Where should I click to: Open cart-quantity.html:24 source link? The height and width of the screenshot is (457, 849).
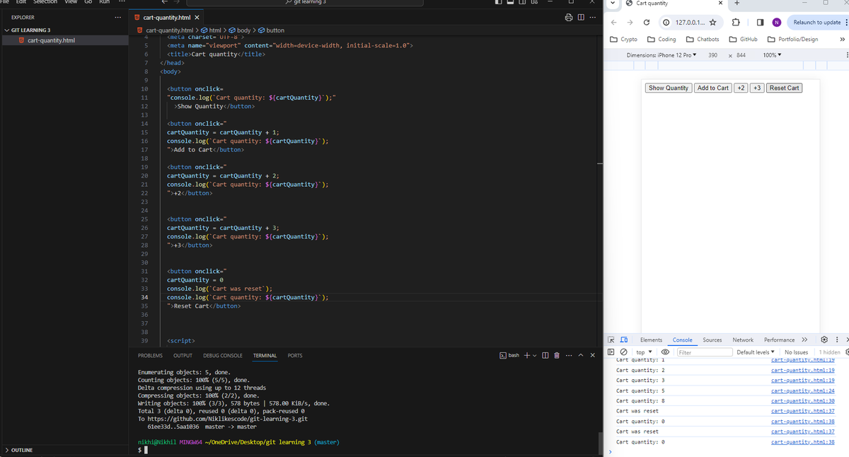803,391
